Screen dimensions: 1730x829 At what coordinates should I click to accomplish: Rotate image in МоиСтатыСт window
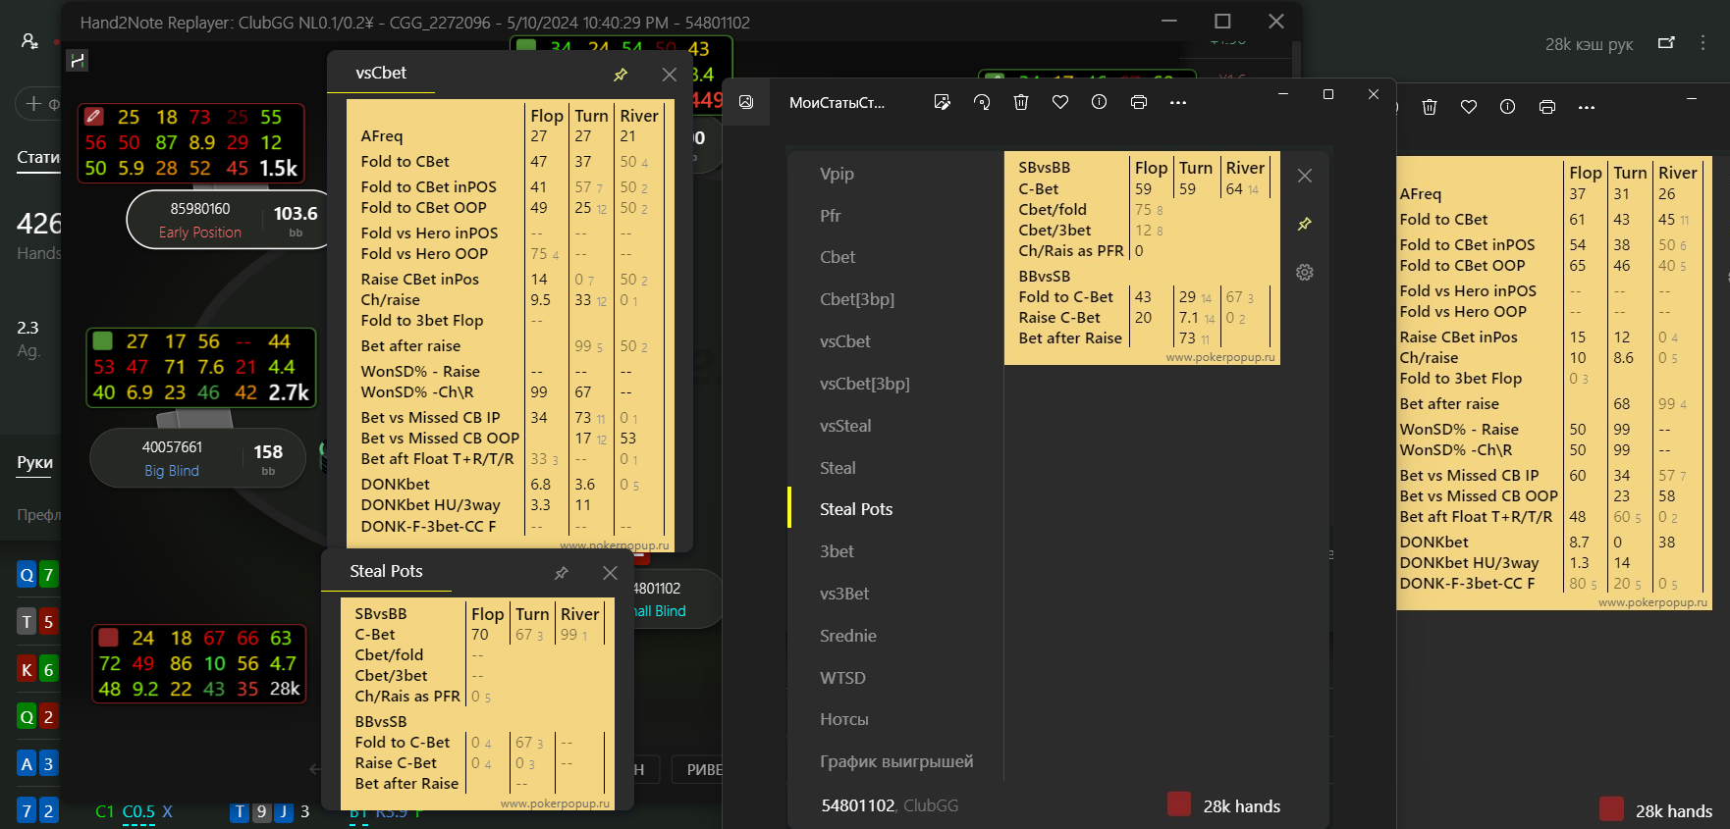point(982,102)
